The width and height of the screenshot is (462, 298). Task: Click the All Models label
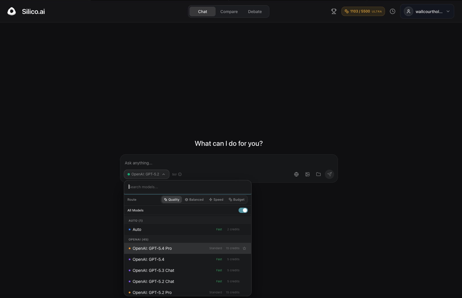135,210
